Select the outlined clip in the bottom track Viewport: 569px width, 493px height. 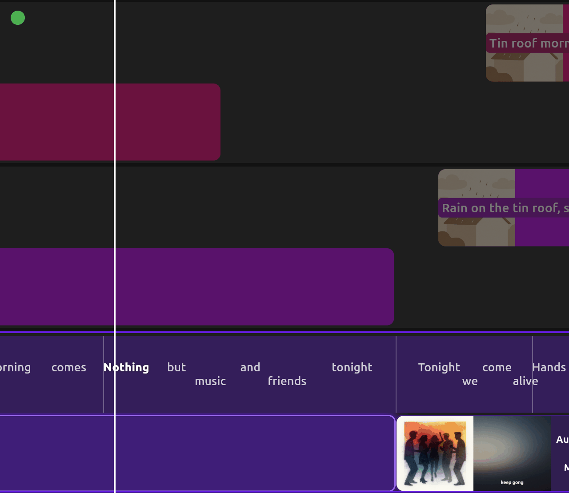point(197,453)
